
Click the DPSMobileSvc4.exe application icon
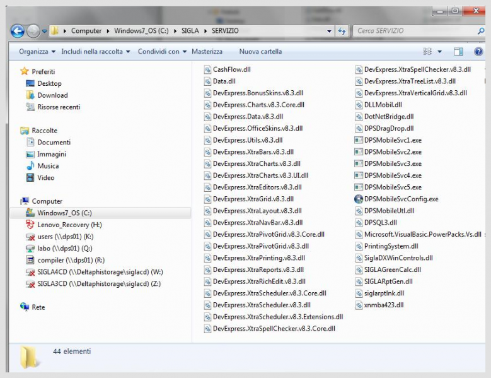coord(359,175)
